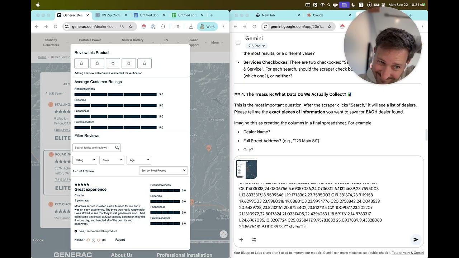Rate the product two stars
Image resolution: width=459 pixels, height=258 pixels.
[97, 63]
